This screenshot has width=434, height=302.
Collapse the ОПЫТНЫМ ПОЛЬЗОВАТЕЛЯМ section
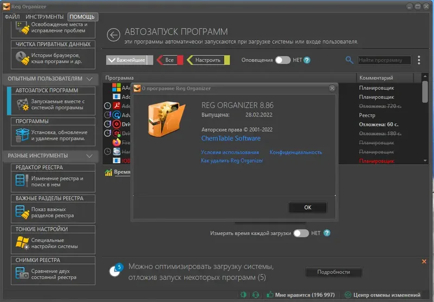pyautogui.click(x=90, y=79)
